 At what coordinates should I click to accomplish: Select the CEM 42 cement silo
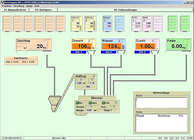90,23
